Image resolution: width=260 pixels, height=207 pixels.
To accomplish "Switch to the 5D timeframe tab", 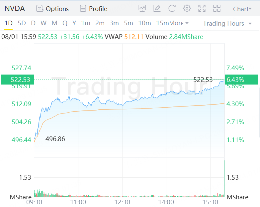I will point(22,23).
